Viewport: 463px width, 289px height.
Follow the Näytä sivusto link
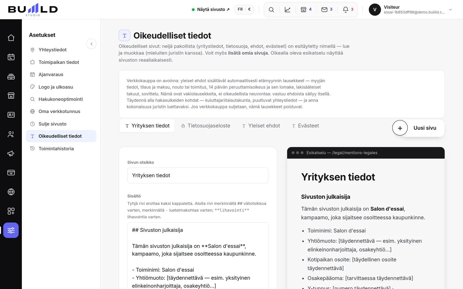point(211,10)
